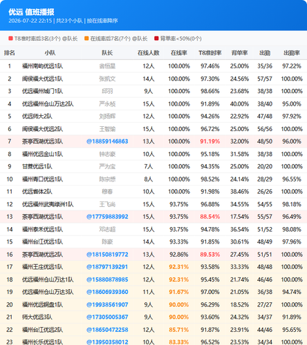Click red T8 rate value 91.19%

point(210,141)
